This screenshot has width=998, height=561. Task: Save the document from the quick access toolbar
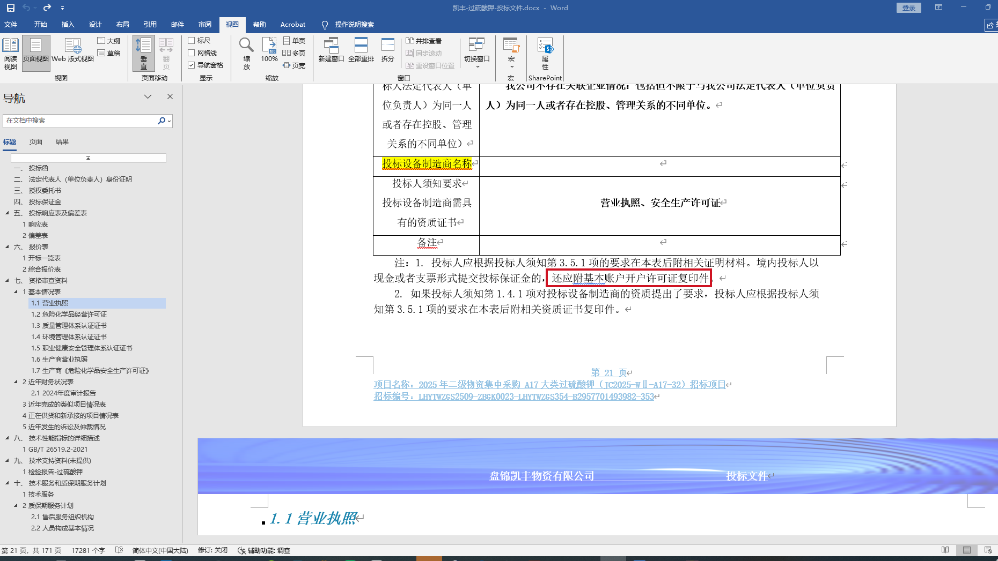[x=10, y=8]
